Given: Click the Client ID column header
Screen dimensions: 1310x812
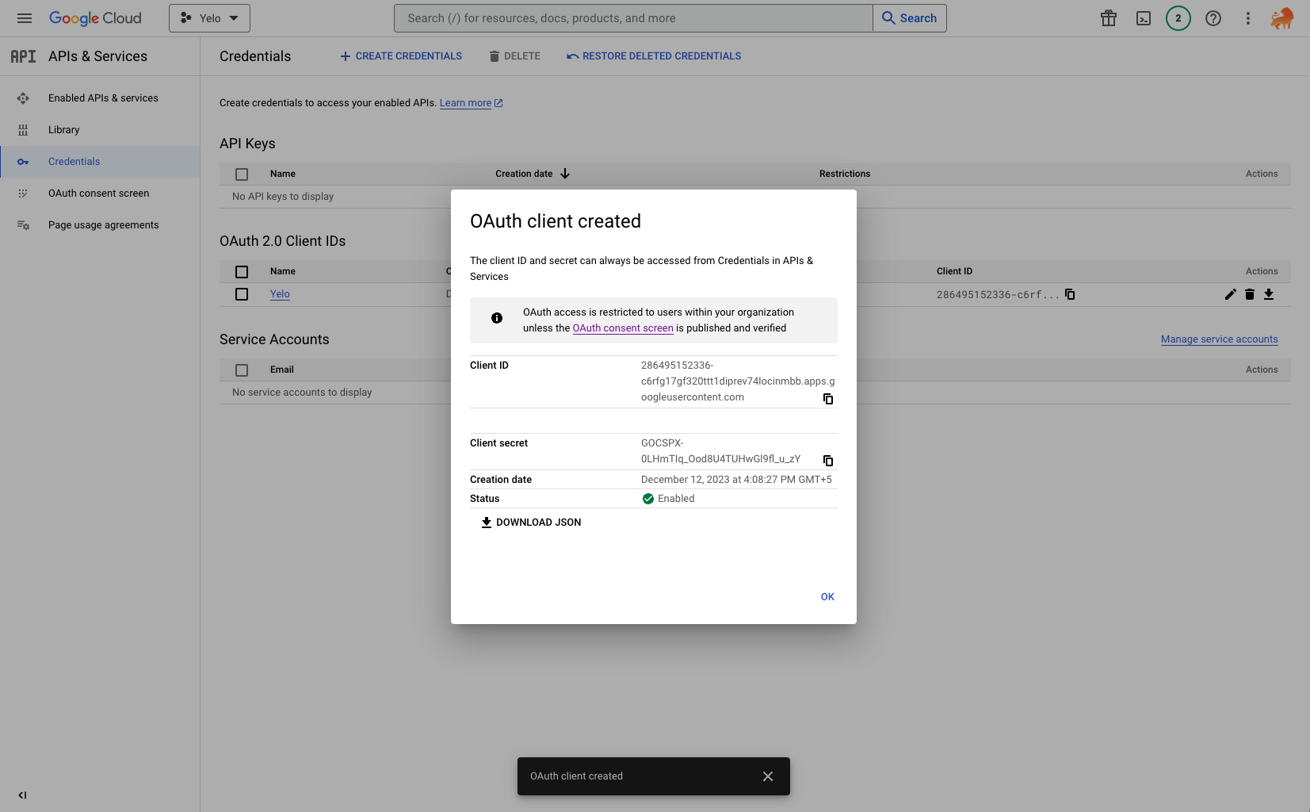Looking at the screenshot, I should tap(954, 271).
